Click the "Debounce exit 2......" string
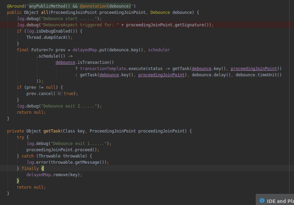The image size is (294, 205). tap(70, 106)
